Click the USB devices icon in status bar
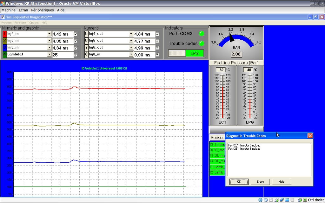This screenshot has height=203, width=325. pos(276,200)
